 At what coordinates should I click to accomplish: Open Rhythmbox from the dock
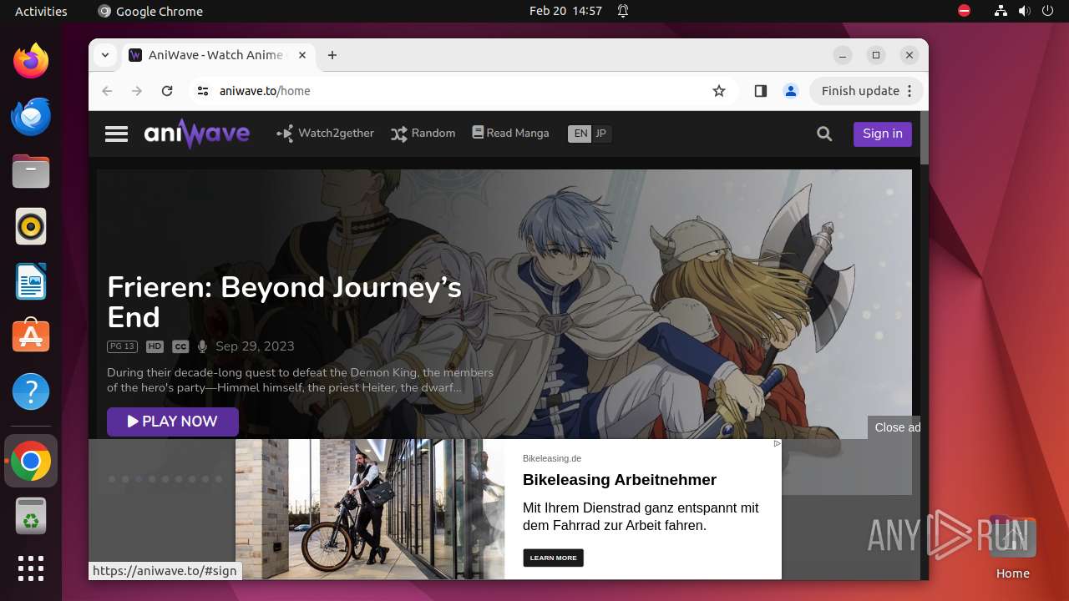(x=31, y=226)
